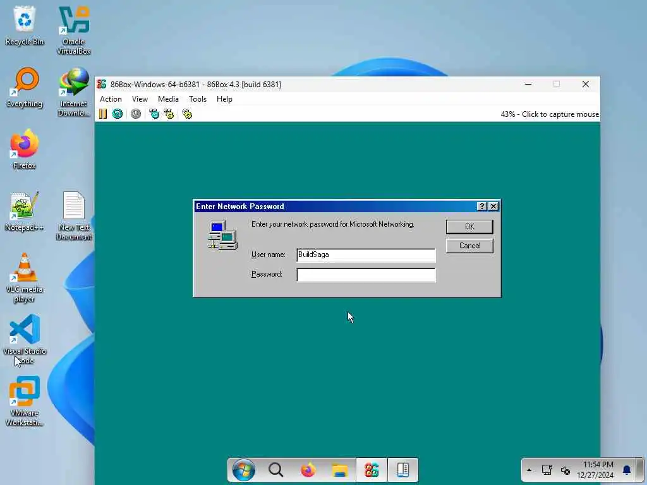Viewport: 647px width, 485px height.
Task: Launch Firefox from the taskbar
Action: coord(308,470)
